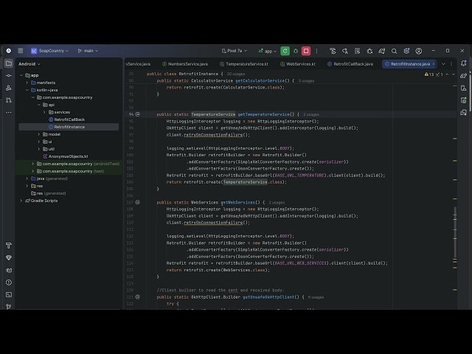Open the editor tabs options dots
The image size is (472, 354).
click(x=451, y=64)
